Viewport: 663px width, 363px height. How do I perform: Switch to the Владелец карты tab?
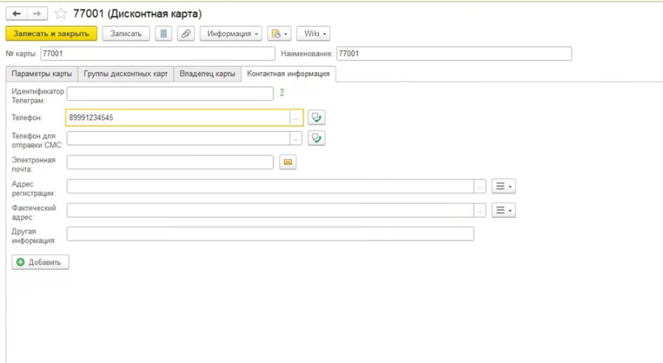point(207,74)
